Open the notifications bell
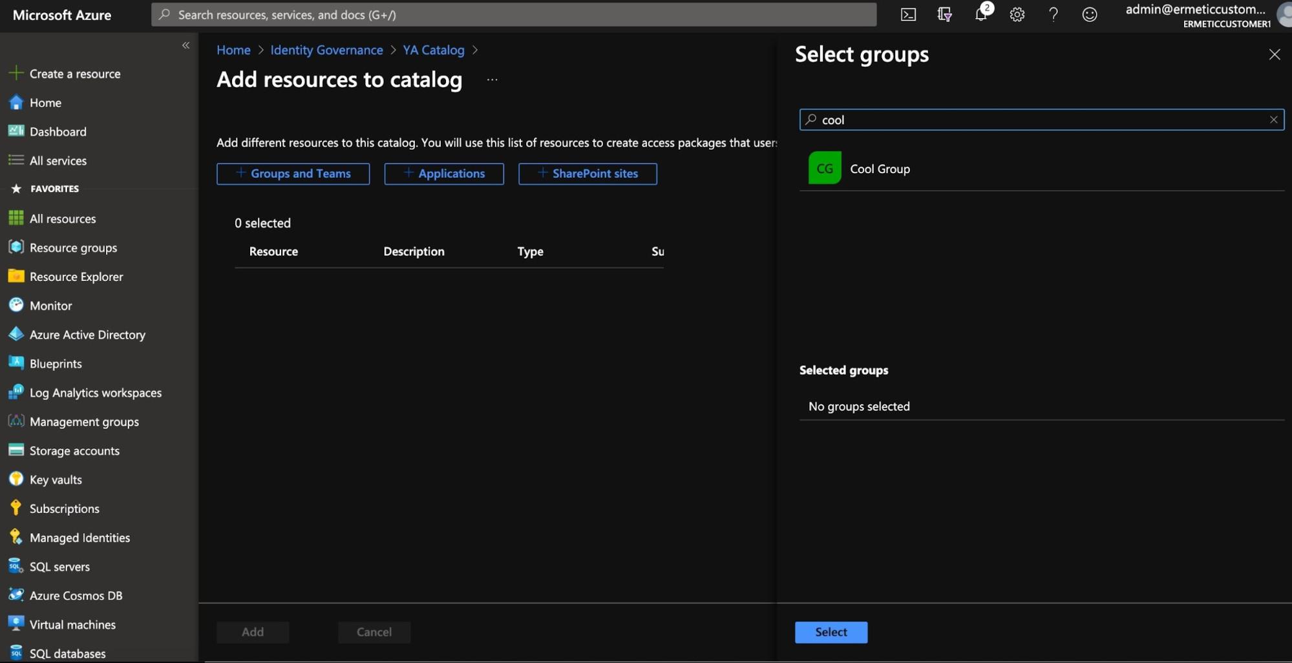The width and height of the screenshot is (1292, 663). (x=981, y=14)
